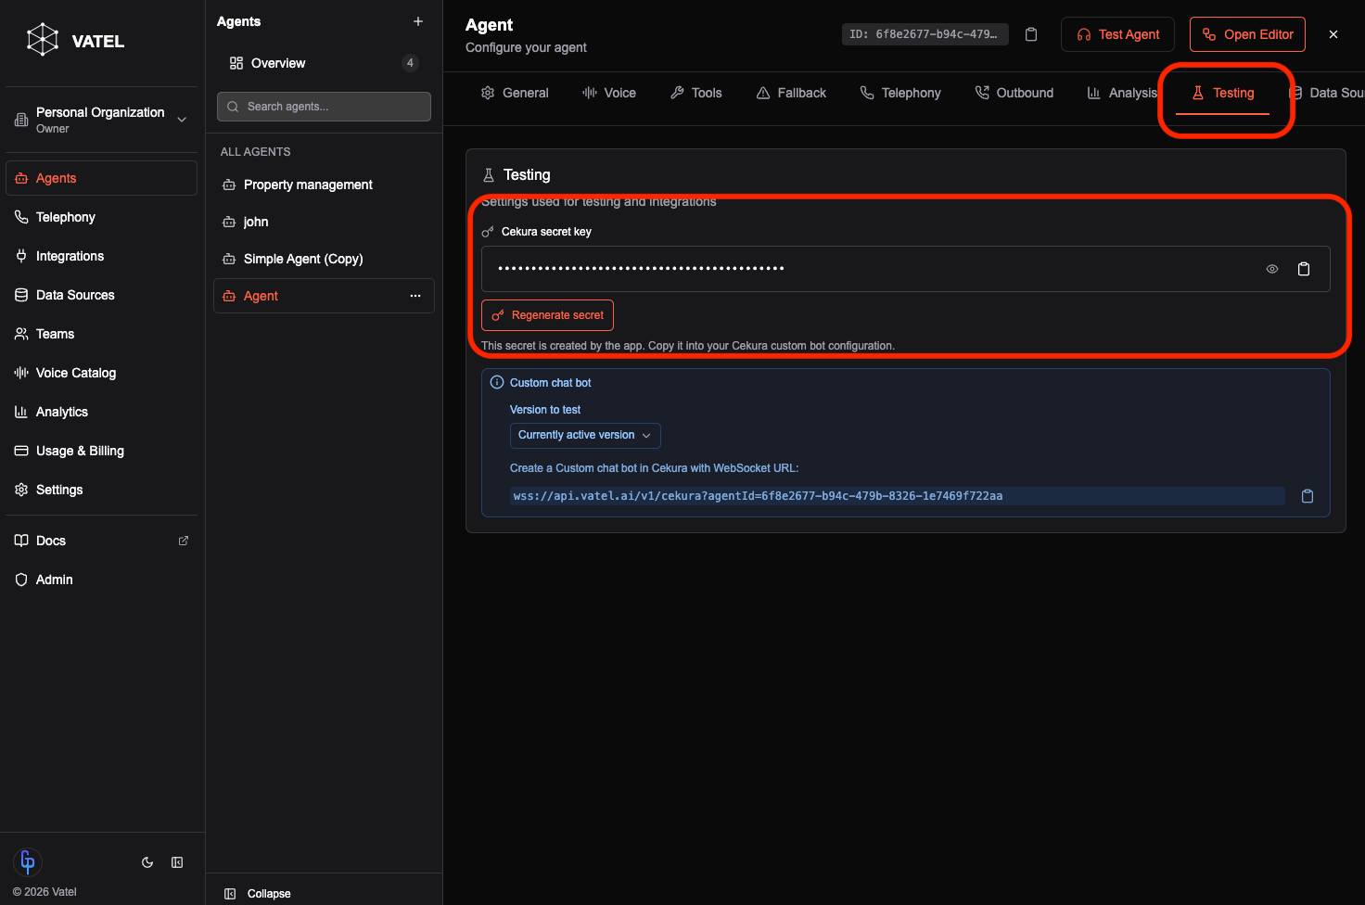This screenshot has height=905, width=1365.
Task: Expand Personal Organization switcher
Action: 102,120
